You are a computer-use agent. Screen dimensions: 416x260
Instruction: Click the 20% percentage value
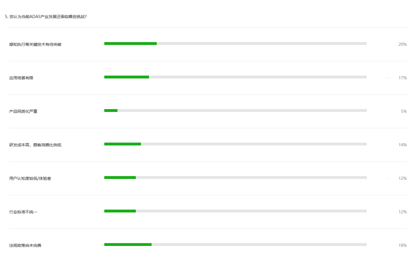tap(403, 44)
